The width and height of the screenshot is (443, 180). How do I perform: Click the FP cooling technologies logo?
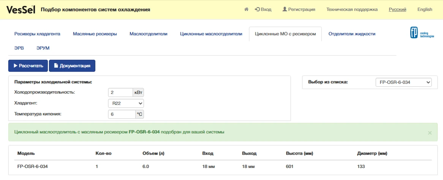tap(422, 33)
